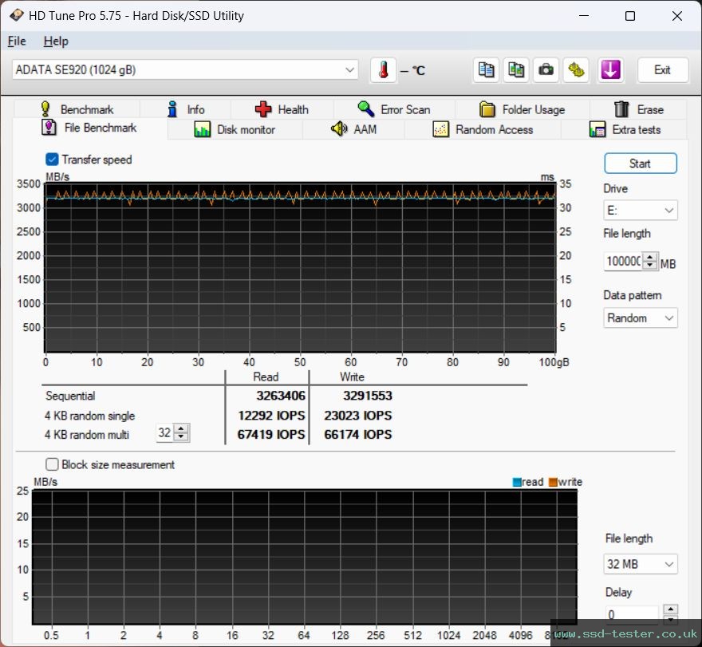The width and height of the screenshot is (702, 647).
Task: Increase the 4 KB random multi queue value
Action: pos(181,428)
